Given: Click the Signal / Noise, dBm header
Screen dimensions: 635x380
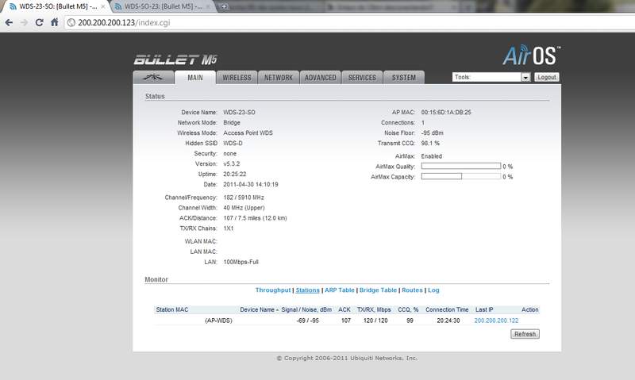Looking at the screenshot, I should pyautogui.click(x=306, y=309).
